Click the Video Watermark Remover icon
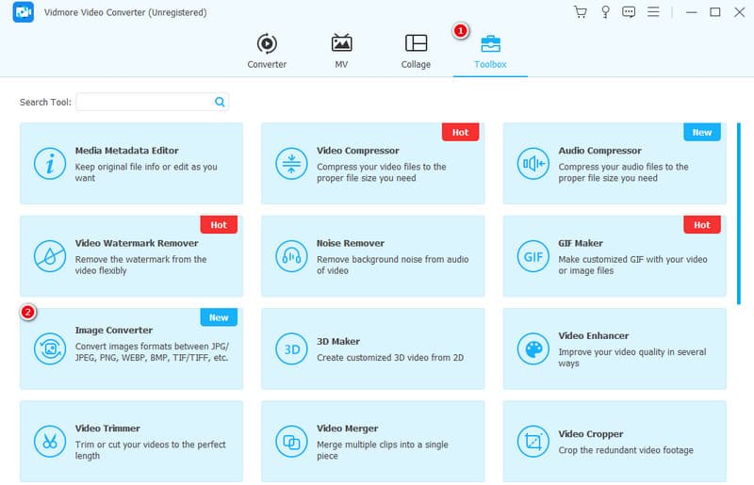 point(48,255)
